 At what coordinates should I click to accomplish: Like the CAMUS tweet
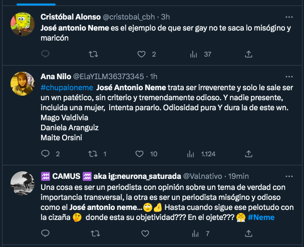[x=142, y=233]
